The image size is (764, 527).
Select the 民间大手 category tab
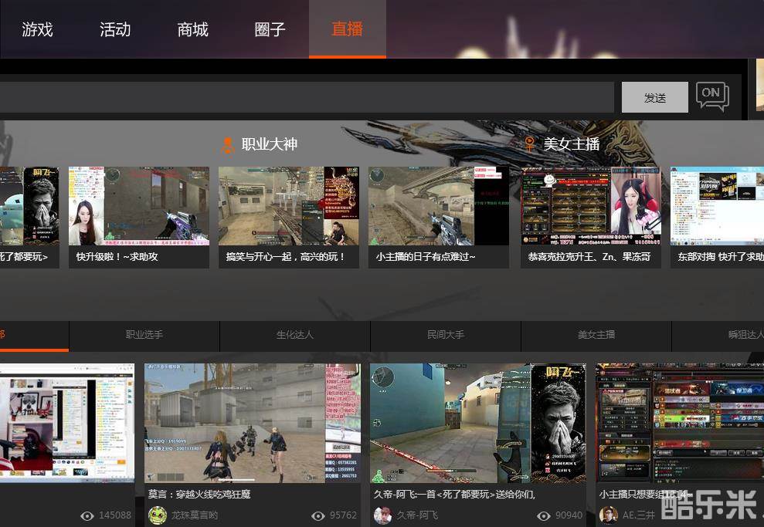click(x=446, y=335)
